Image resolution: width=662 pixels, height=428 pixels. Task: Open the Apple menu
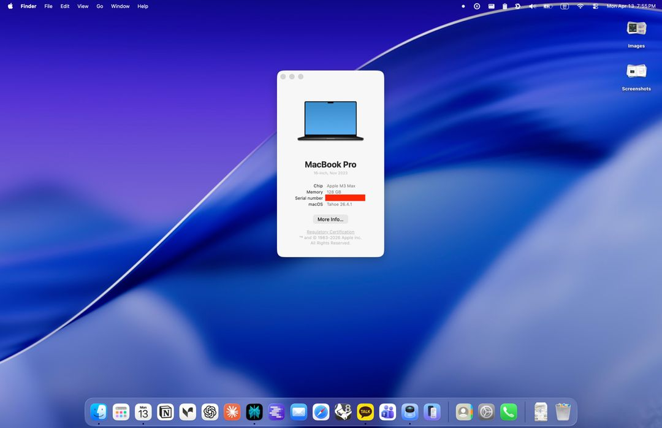(x=10, y=6)
